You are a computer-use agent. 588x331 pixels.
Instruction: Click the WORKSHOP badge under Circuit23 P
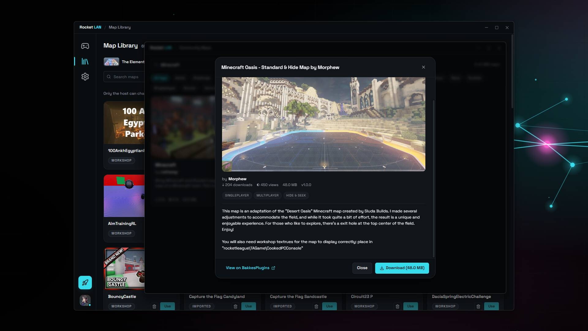click(364, 306)
